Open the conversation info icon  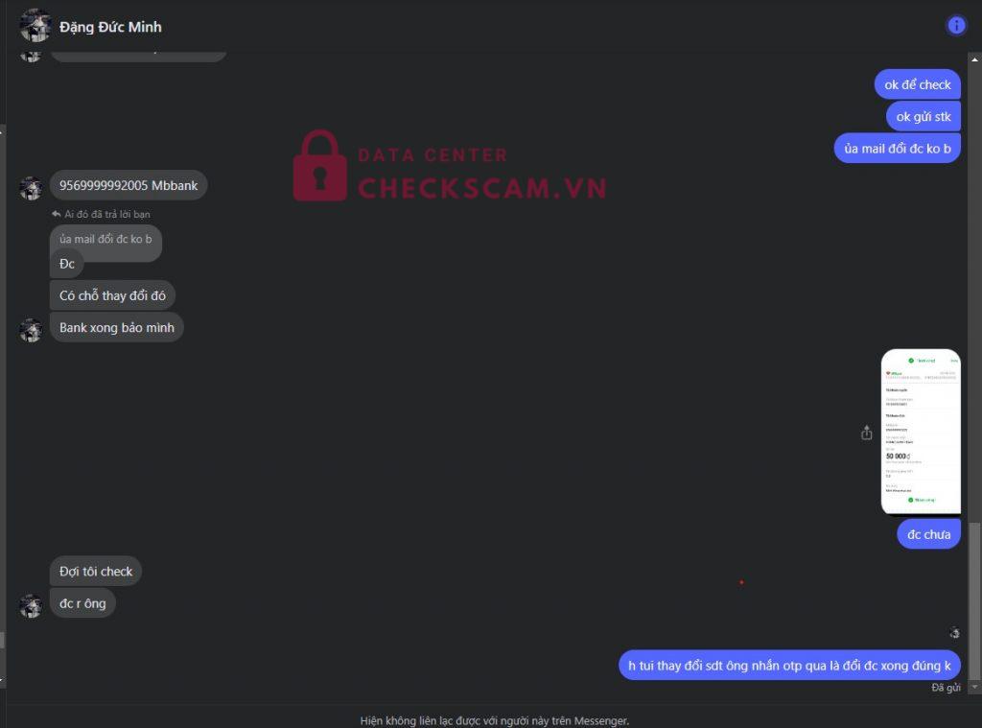[956, 26]
